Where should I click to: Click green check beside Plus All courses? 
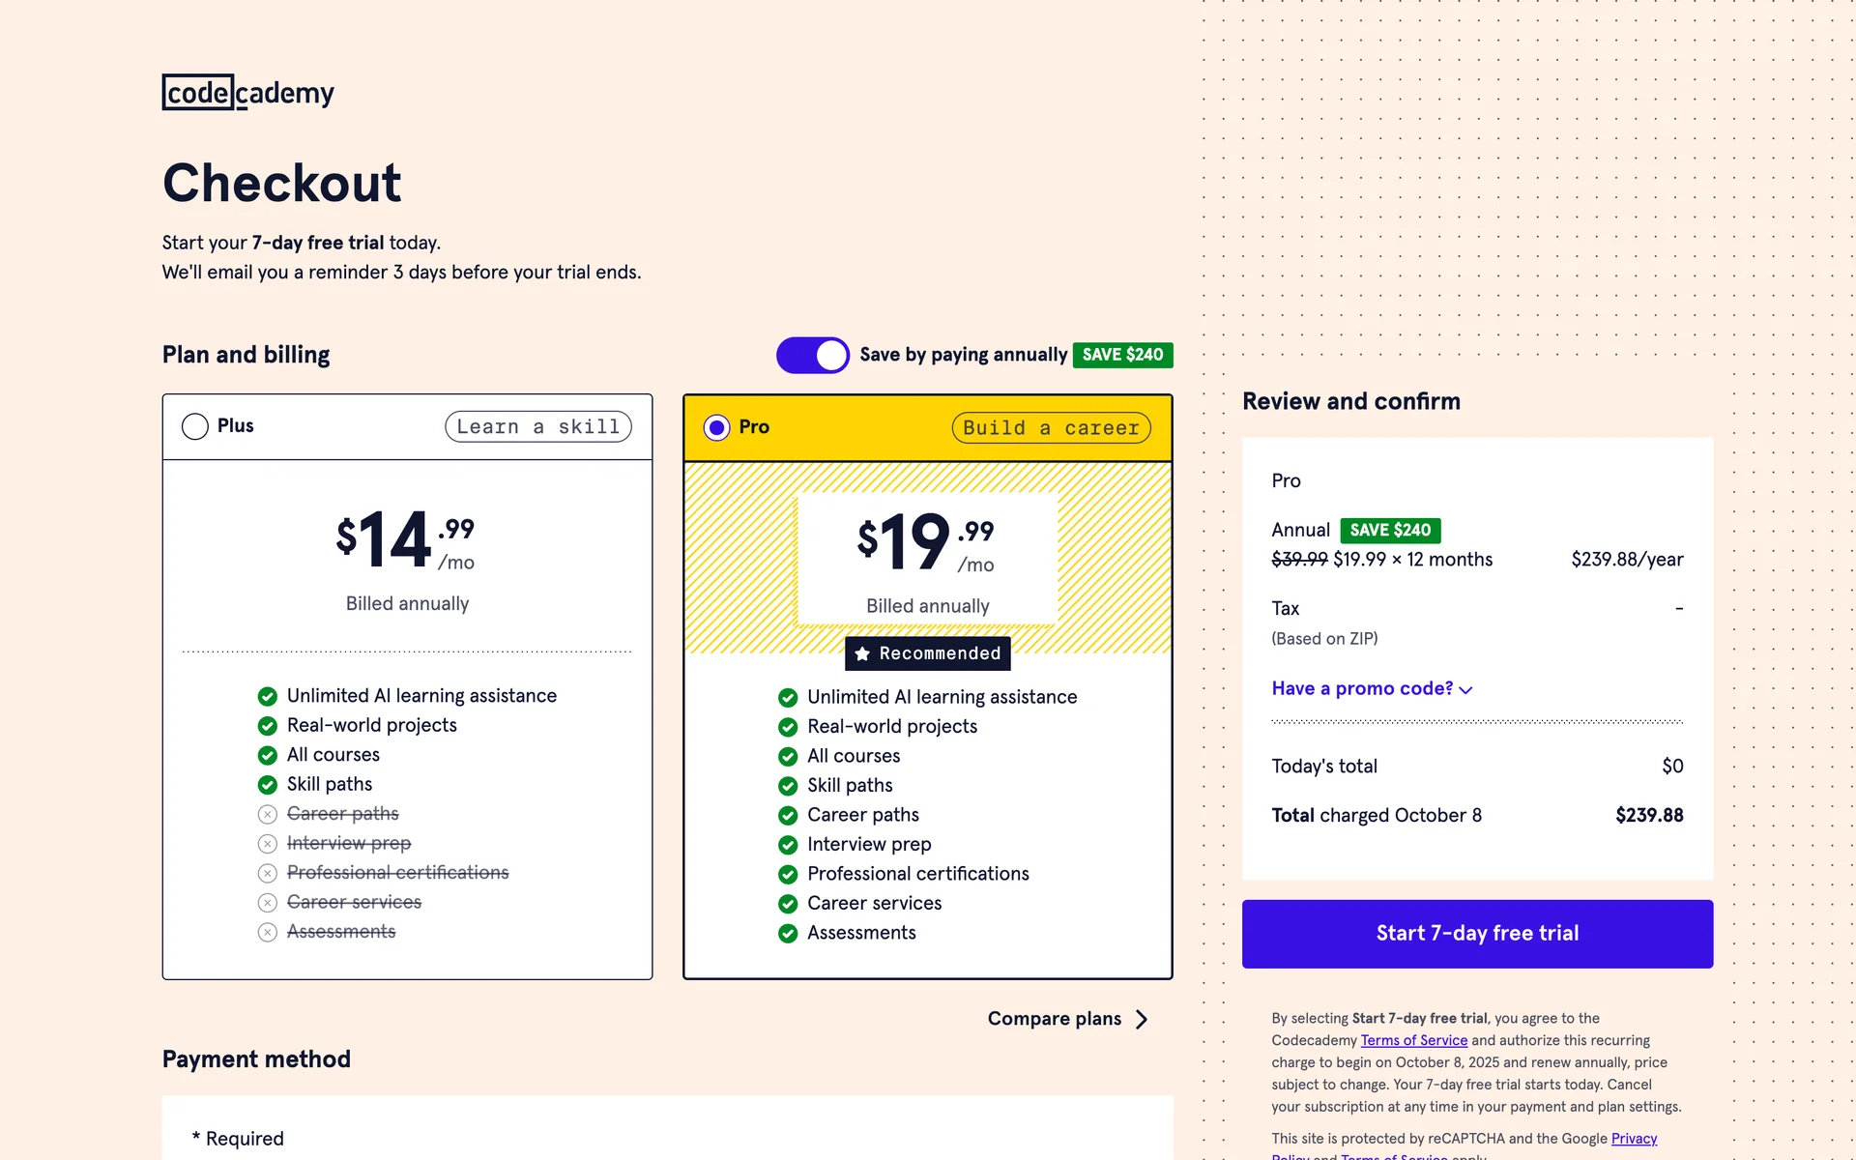[x=268, y=755]
